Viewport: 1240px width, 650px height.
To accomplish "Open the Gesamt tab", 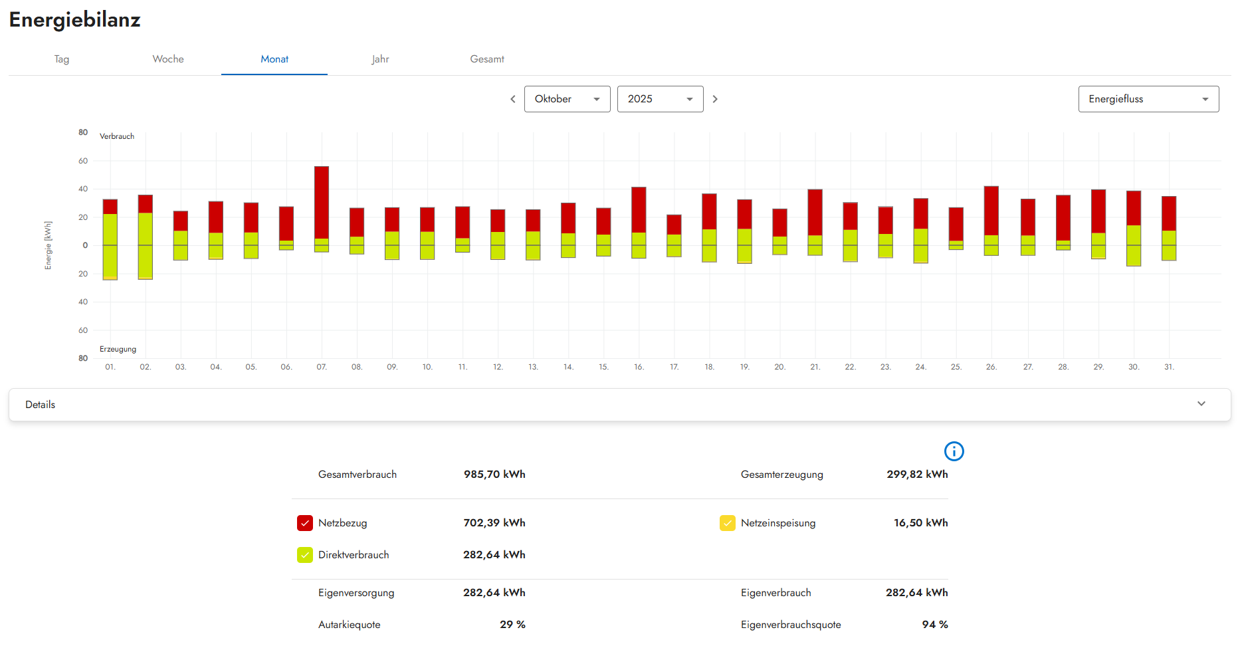I will [487, 59].
